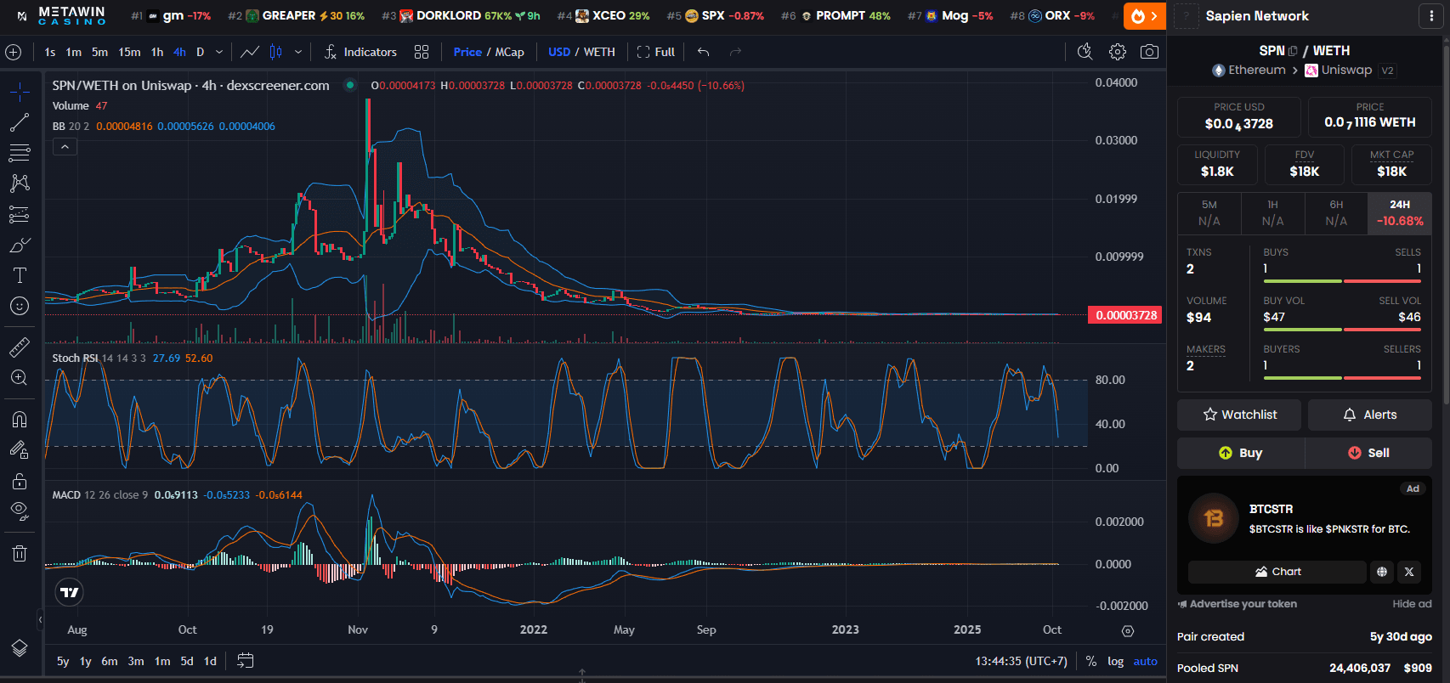Set date range to 6m

click(x=110, y=661)
